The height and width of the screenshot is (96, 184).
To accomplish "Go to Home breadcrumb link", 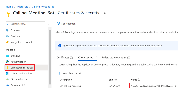I will [x=9, y=7].
